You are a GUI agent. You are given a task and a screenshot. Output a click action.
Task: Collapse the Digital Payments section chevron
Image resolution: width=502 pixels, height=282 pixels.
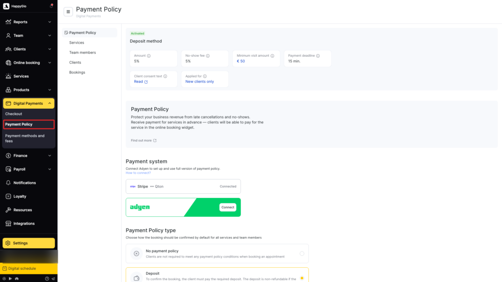[x=50, y=103]
